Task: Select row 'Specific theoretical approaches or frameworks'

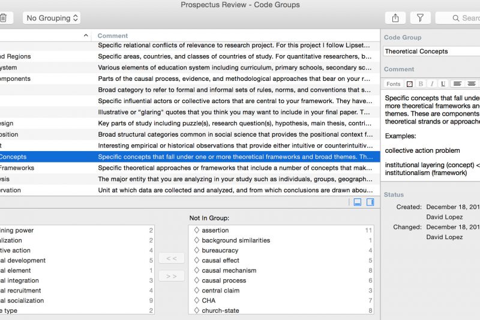Action: click(190, 168)
